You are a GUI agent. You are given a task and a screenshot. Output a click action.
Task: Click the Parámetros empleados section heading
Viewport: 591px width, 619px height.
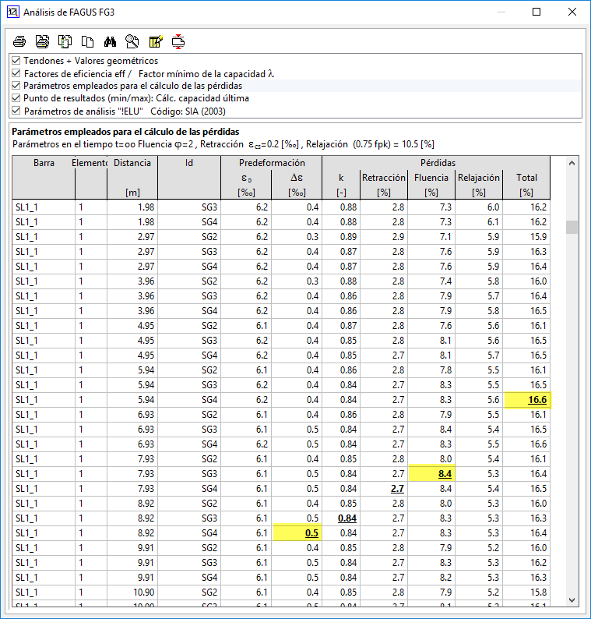(125, 132)
